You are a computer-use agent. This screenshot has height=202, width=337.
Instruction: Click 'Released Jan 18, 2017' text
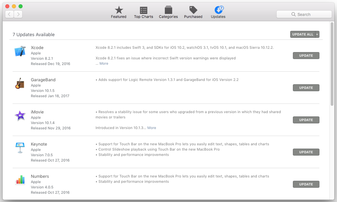click(50, 96)
